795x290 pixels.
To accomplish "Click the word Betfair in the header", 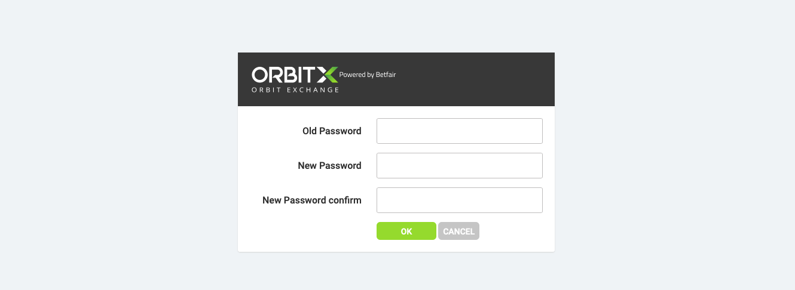I will (x=386, y=75).
